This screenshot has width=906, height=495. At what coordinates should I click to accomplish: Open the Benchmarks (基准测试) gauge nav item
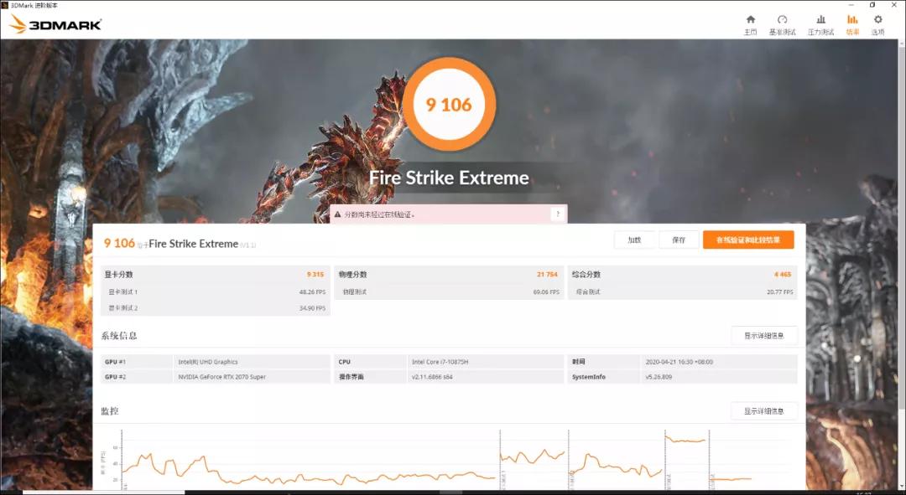(x=782, y=25)
